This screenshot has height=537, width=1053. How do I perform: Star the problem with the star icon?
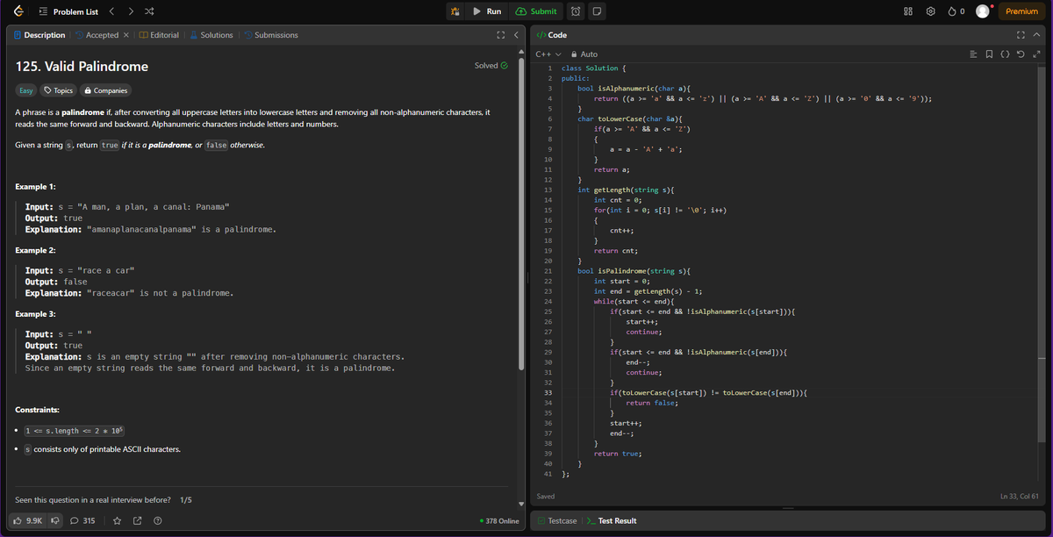pos(115,520)
